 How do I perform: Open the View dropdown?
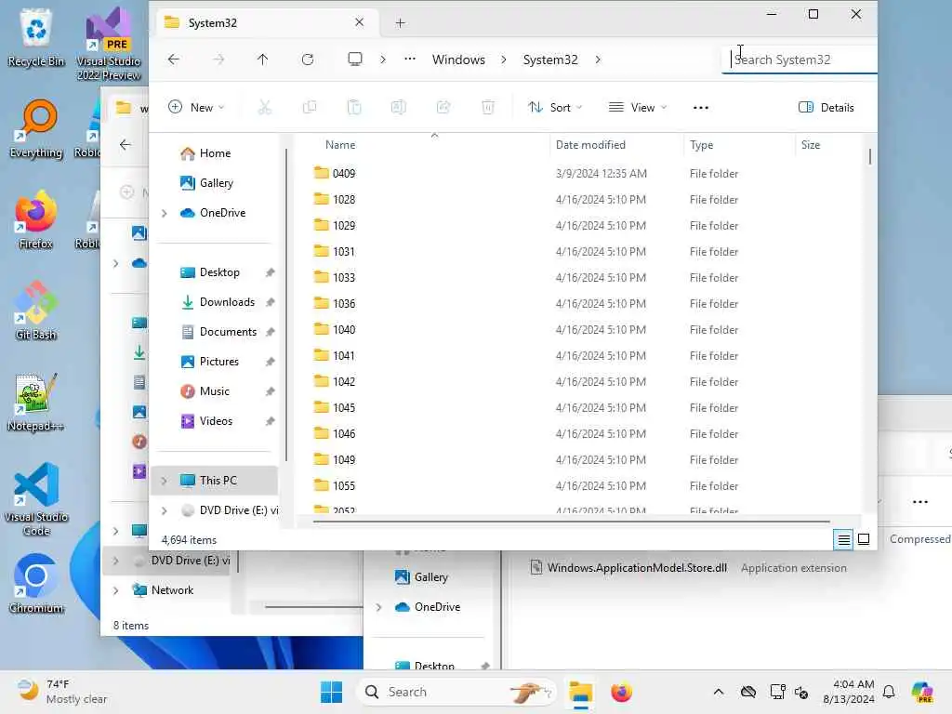pyautogui.click(x=638, y=108)
